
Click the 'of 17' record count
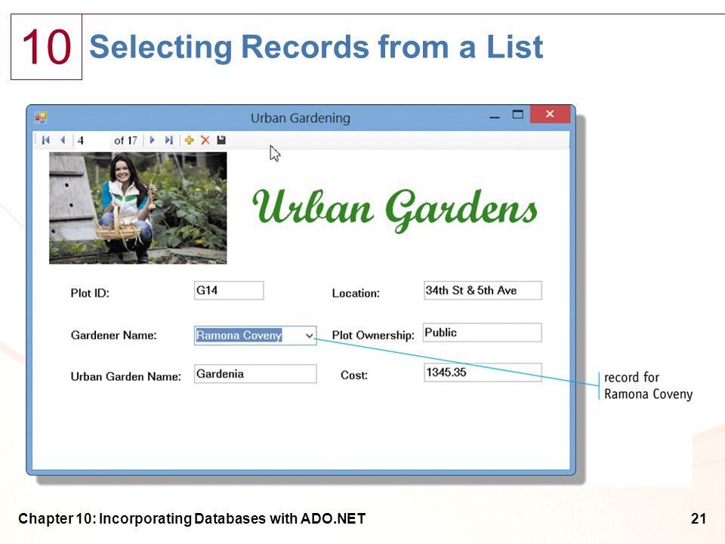pos(126,141)
